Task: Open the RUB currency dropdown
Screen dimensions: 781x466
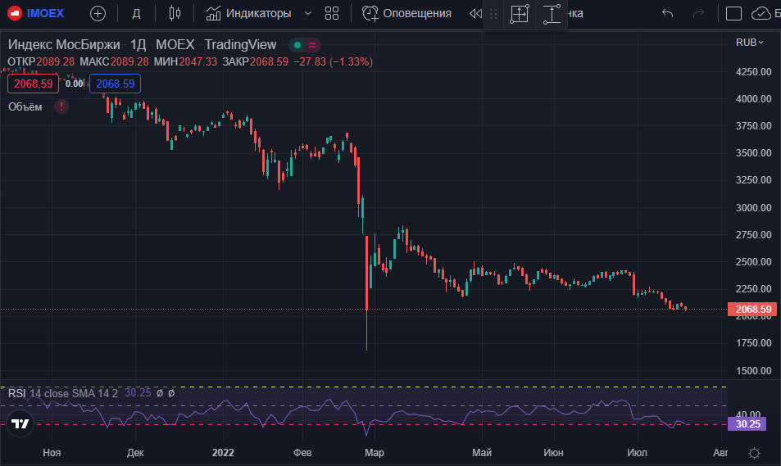Action: tap(750, 43)
